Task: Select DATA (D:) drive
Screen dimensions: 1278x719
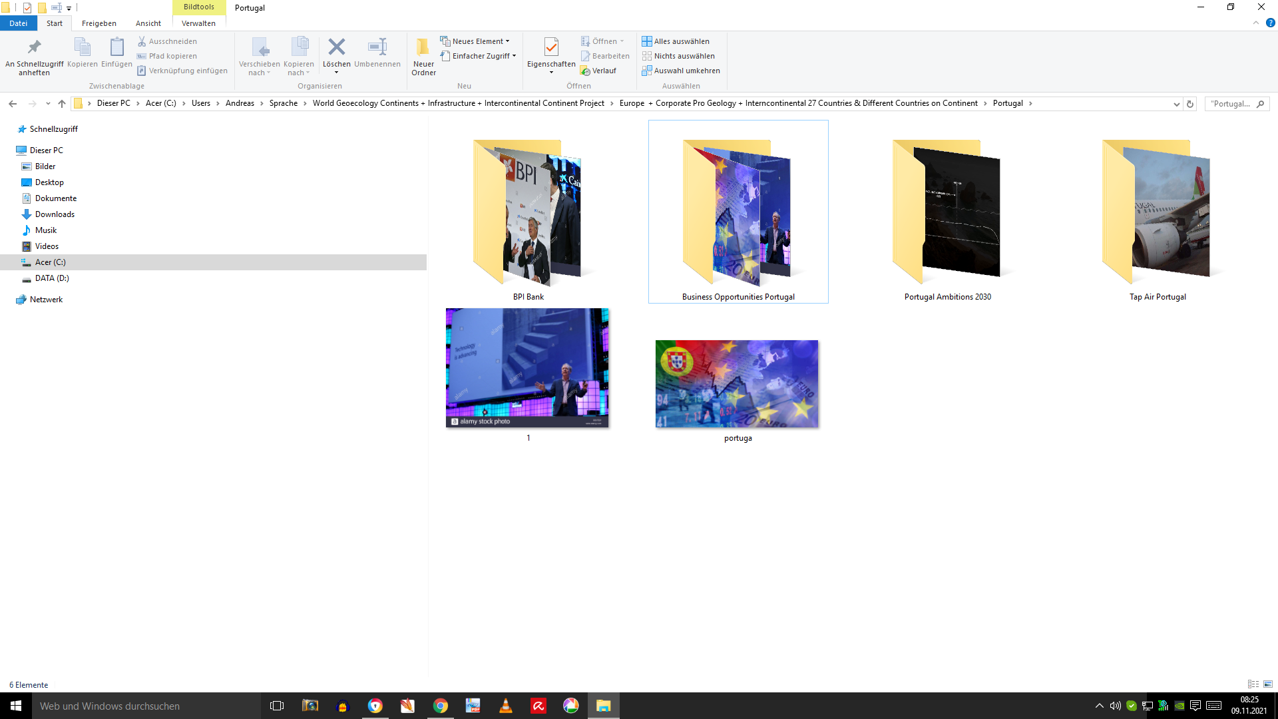Action: pyautogui.click(x=52, y=278)
